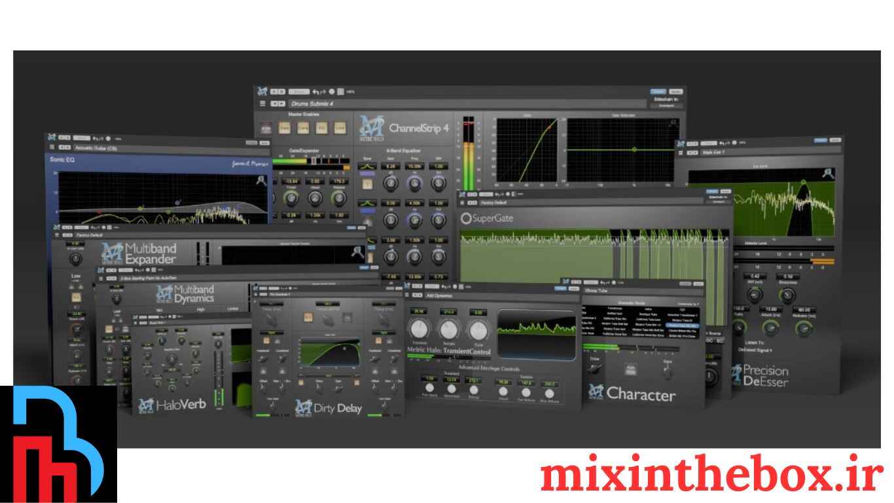Click the blue button at SuperGate top right

(713, 193)
